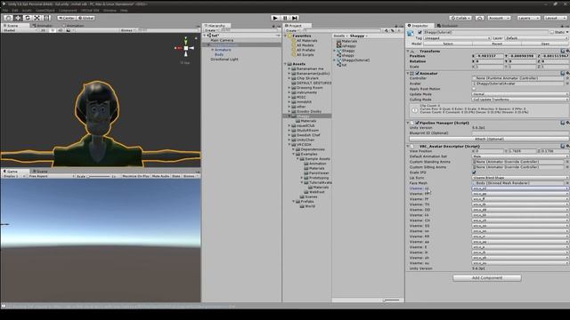This screenshot has height=320, width=570.
Task: Toggle the Animator component enabled checkbox
Action: pos(418,73)
